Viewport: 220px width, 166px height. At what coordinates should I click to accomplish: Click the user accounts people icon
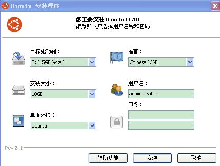(x=117, y=90)
